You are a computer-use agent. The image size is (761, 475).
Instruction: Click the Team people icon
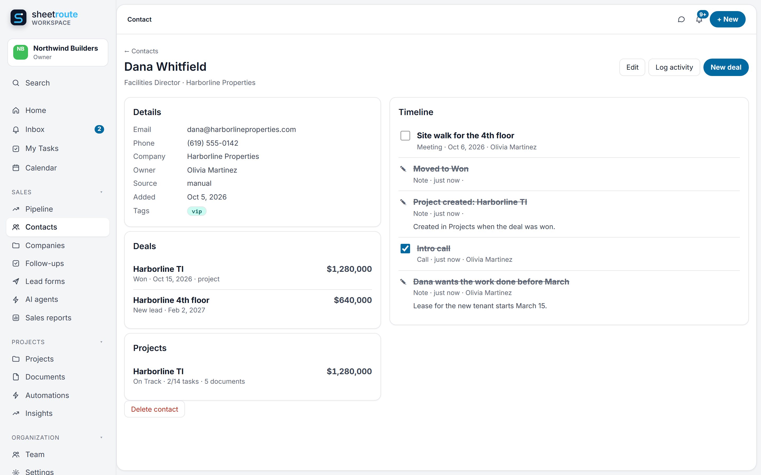click(x=16, y=454)
